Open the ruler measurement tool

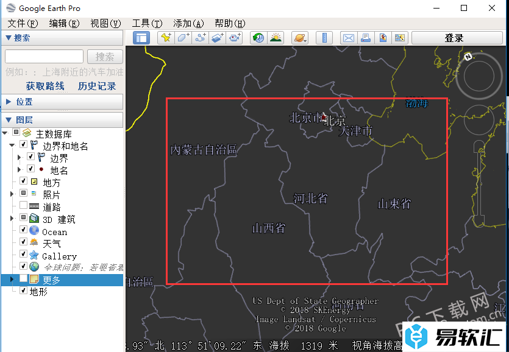(x=324, y=38)
